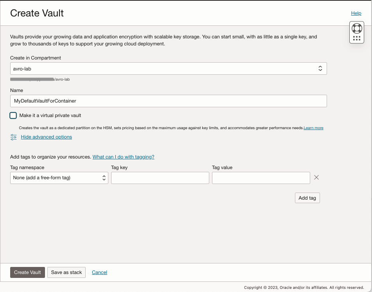Image resolution: width=372 pixels, height=292 pixels.
Task: Open 'What can I do with tagging?' link
Action: point(123,157)
